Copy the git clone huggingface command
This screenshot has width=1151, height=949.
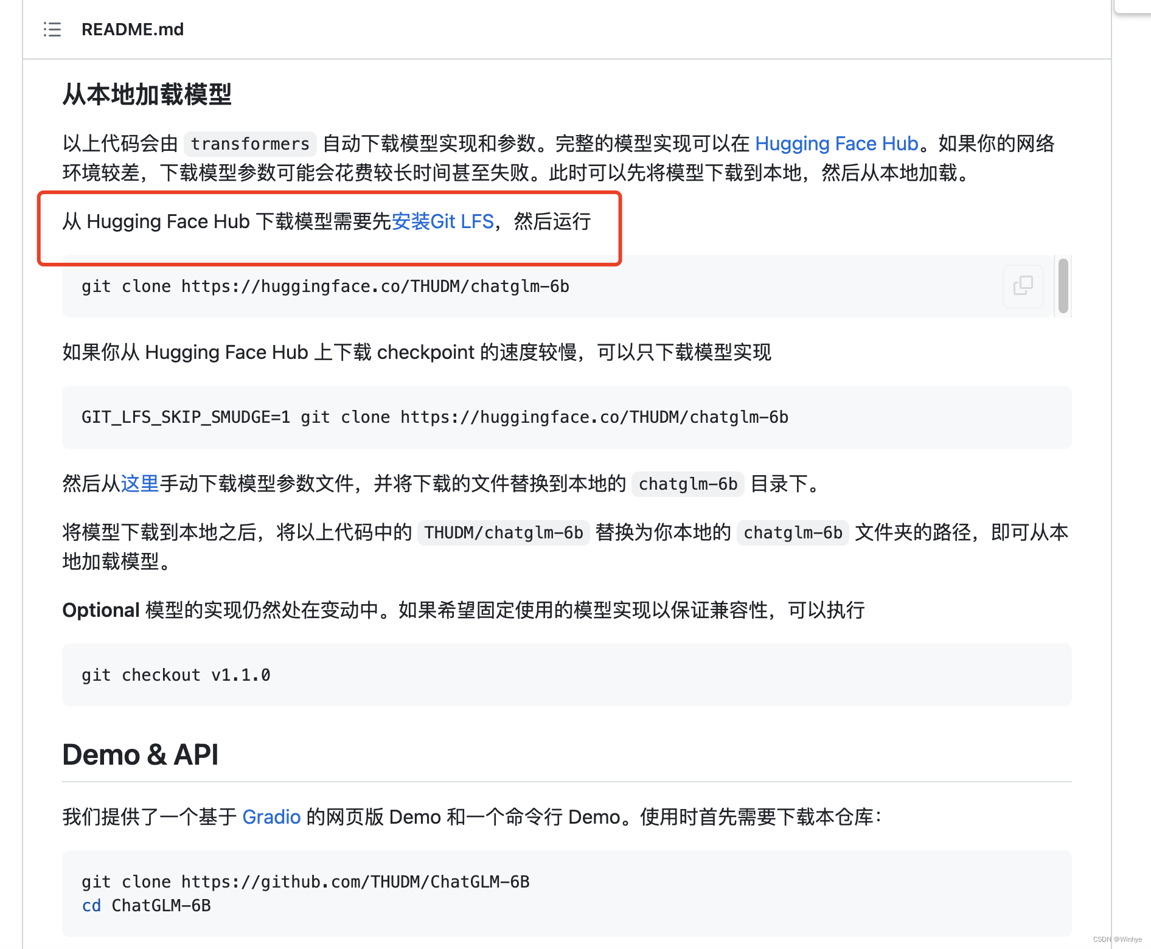[x=1022, y=286]
